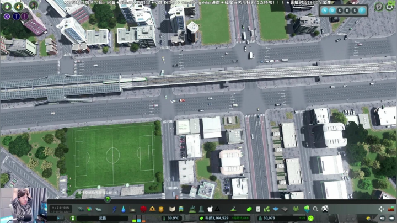Image resolution: width=397 pixels, height=223 pixels.
Task: Open the traffic light manager icon
Action: pos(33,5)
